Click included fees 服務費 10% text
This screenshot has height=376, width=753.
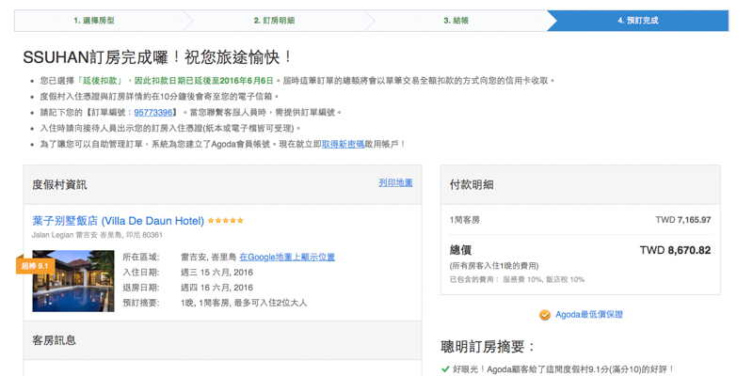pyautogui.click(x=522, y=279)
